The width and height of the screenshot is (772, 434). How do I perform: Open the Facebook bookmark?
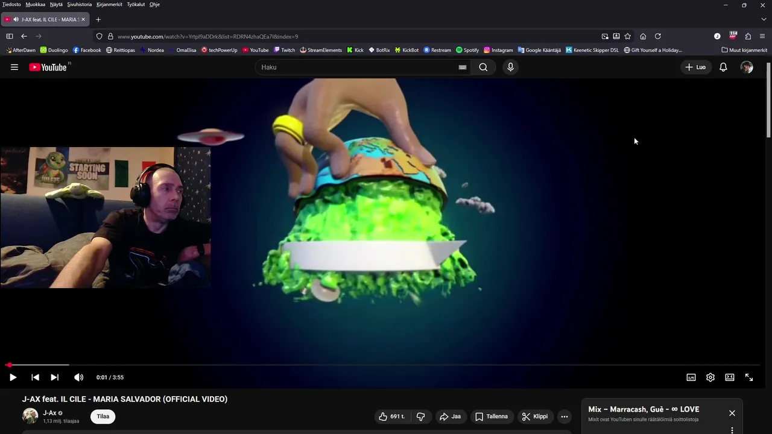pos(87,50)
